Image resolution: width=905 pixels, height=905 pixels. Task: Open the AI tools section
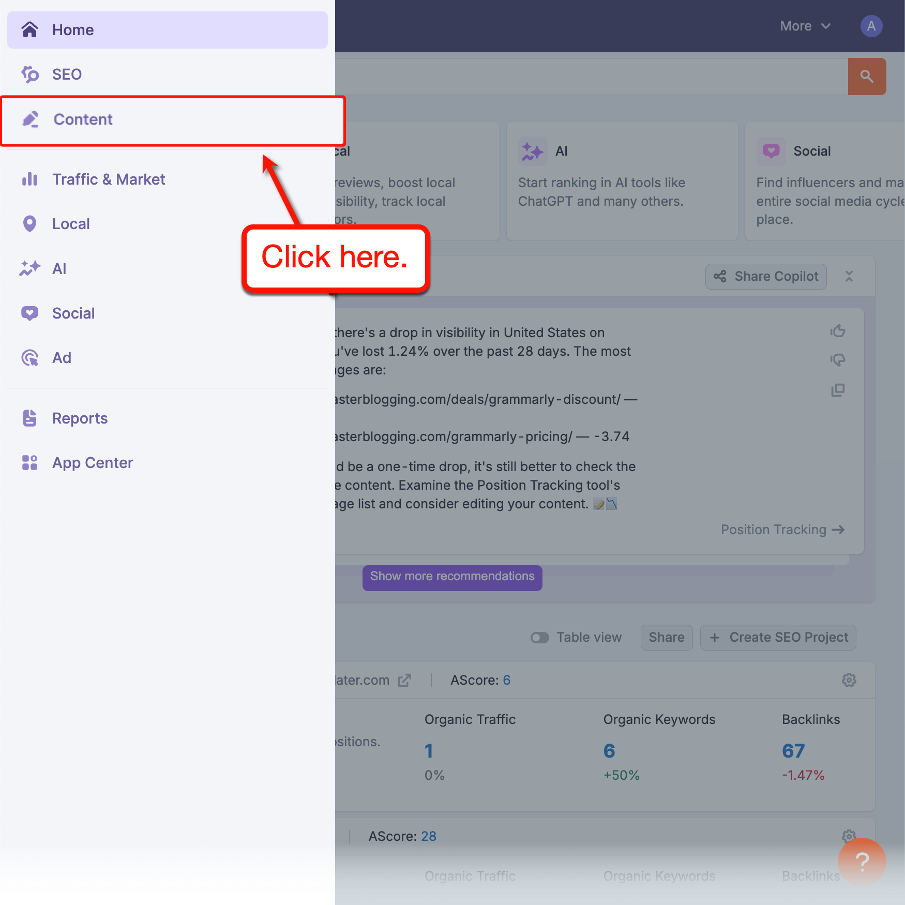pyautogui.click(x=30, y=268)
